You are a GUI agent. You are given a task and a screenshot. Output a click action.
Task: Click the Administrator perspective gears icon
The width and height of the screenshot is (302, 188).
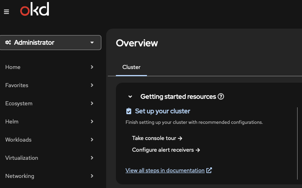[x=8, y=42]
